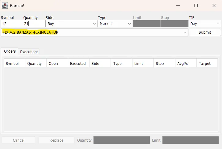222x149 pixels.
Task: Expand the Type dropdown showing Market
Action: (x=115, y=24)
